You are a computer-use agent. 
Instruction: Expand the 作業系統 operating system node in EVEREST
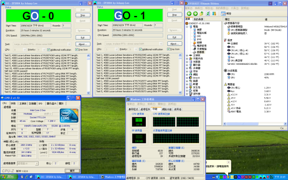coord(187,58)
